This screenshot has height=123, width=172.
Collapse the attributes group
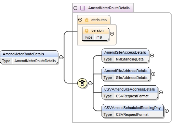(80, 20)
